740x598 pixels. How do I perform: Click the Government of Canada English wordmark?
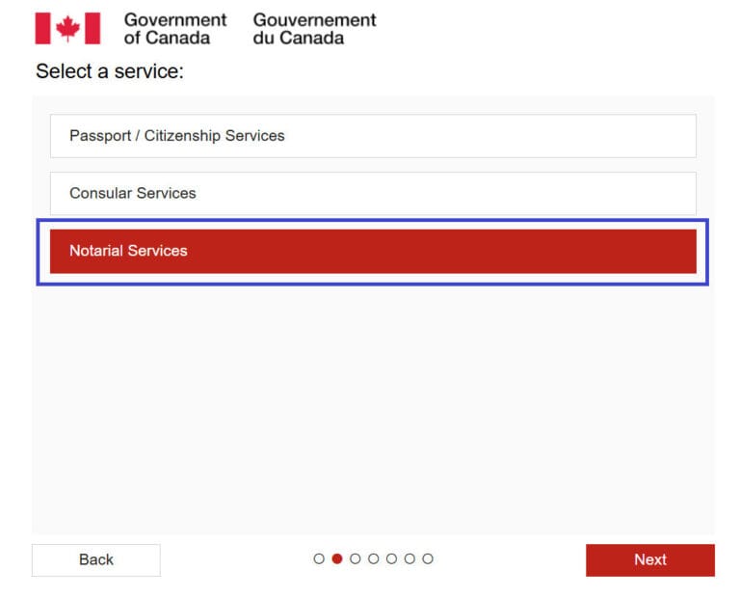[174, 29]
